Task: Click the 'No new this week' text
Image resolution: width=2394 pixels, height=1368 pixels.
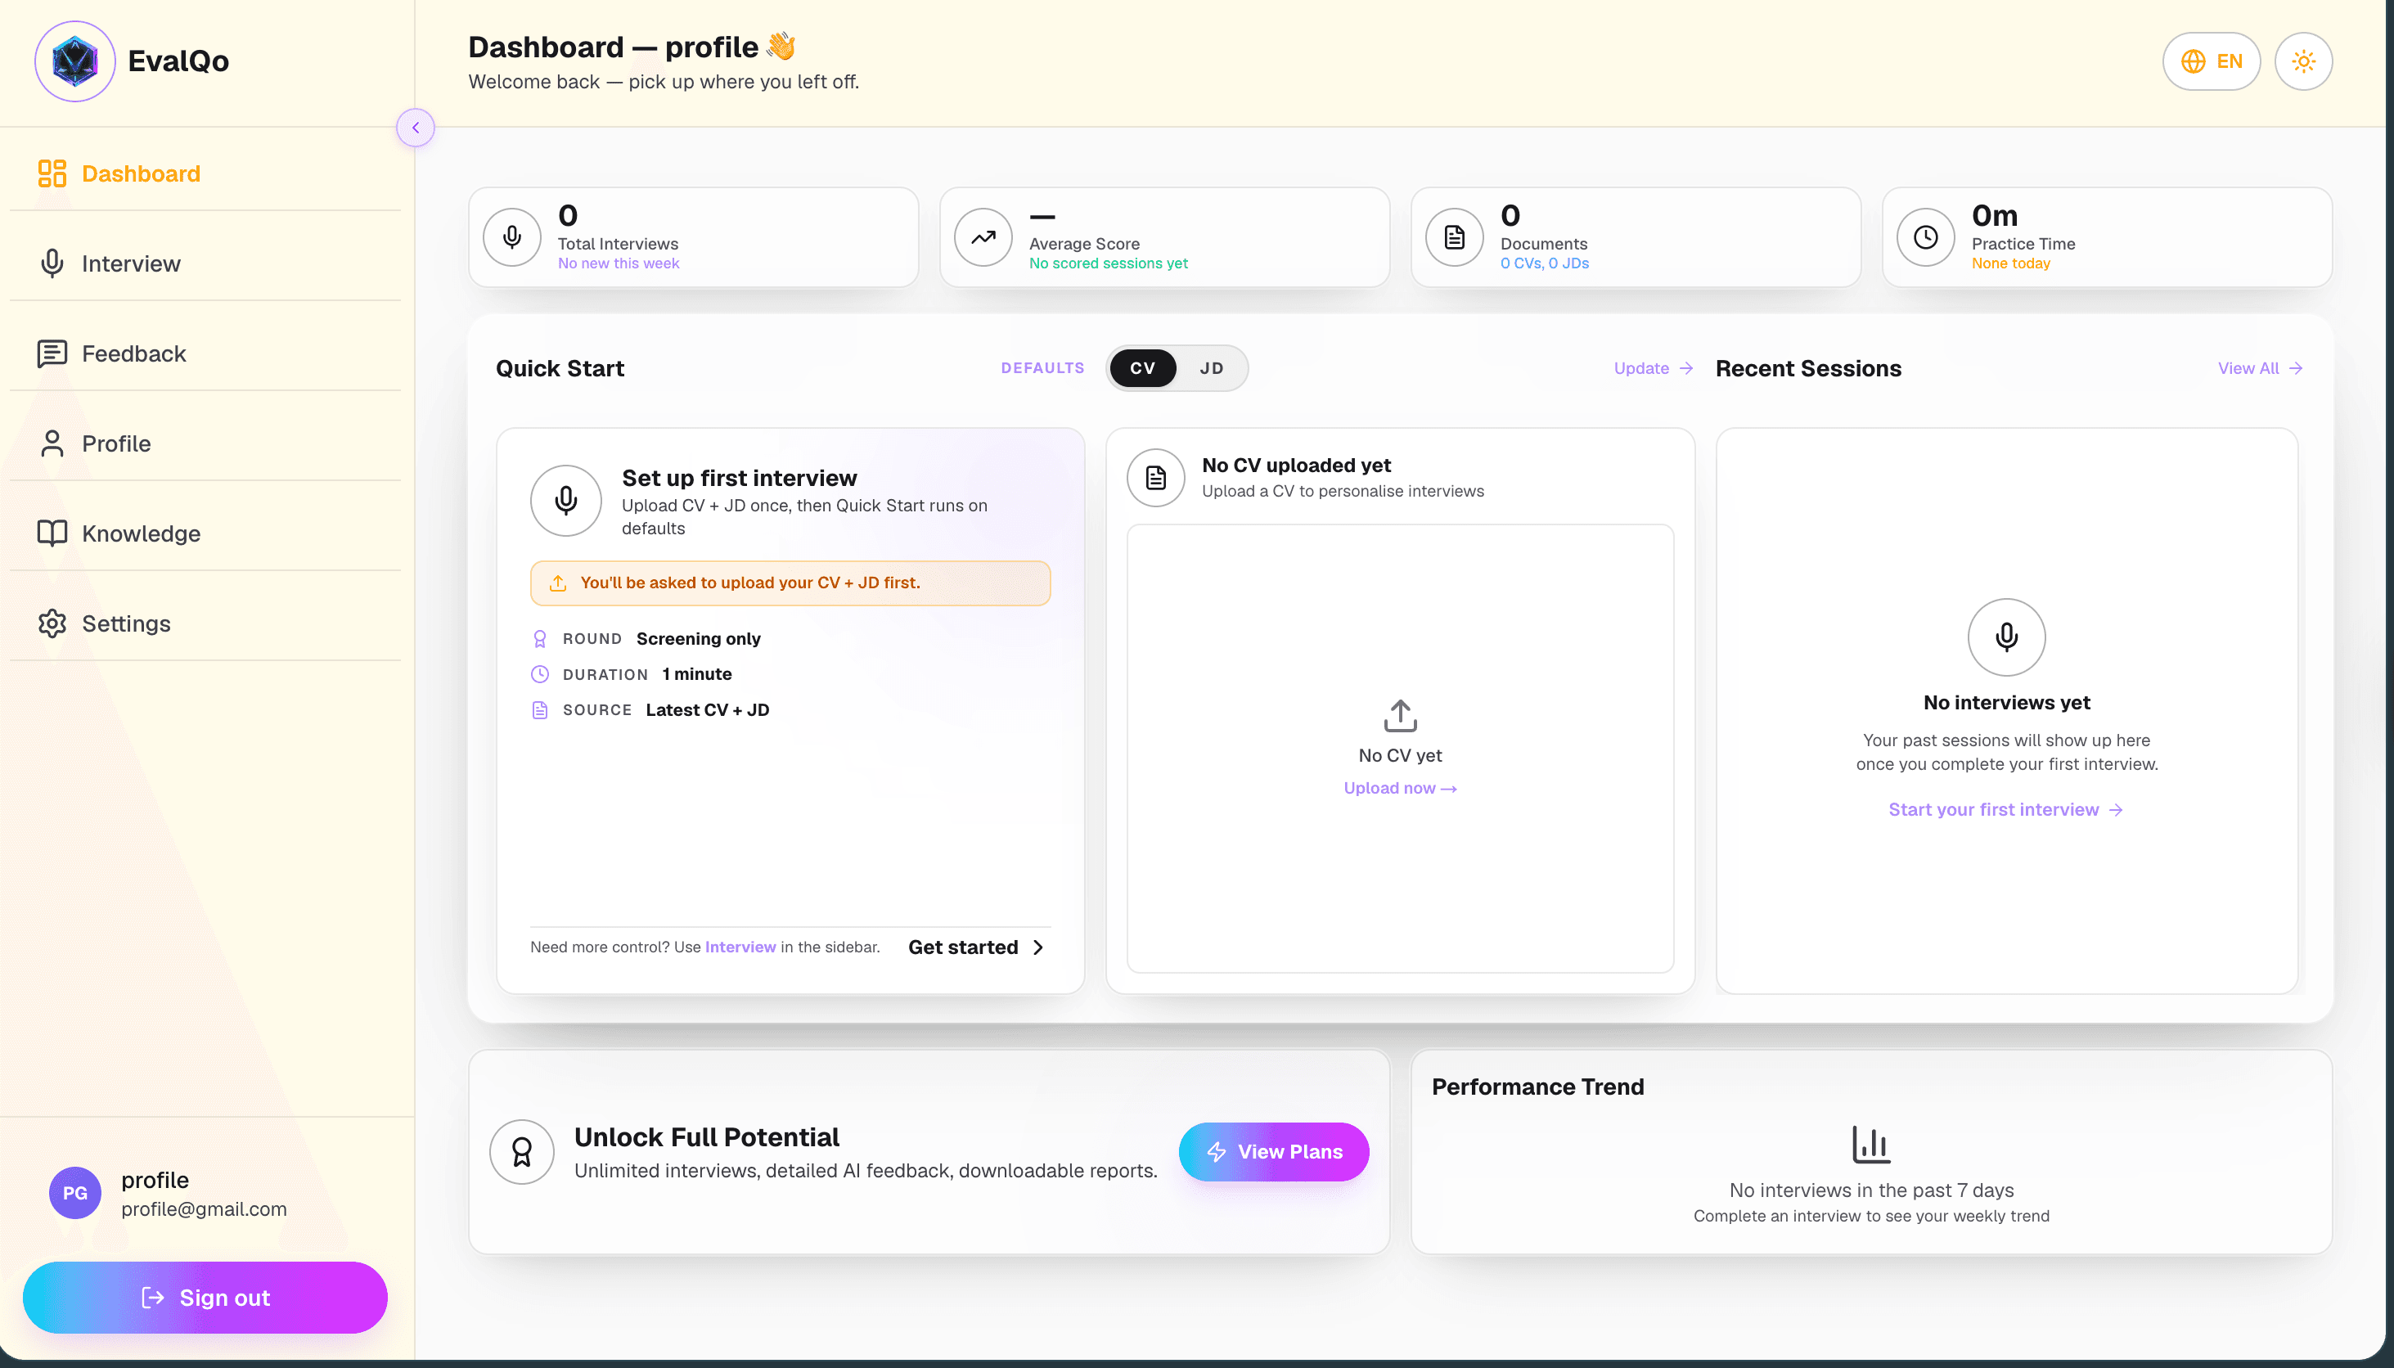Action: point(619,264)
